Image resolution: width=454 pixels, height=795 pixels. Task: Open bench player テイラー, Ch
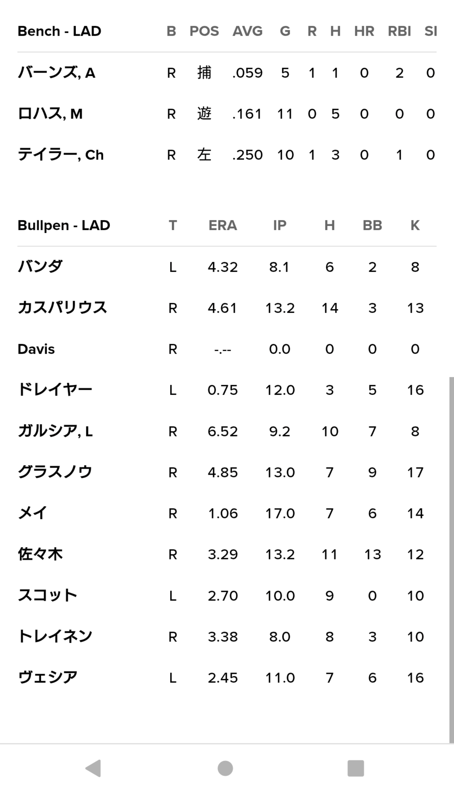(x=60, y=155)
